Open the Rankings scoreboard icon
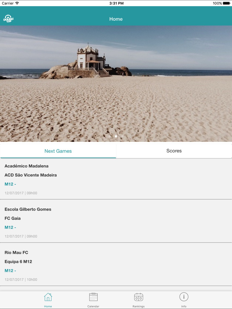This screenshot has width=232, height=309. click(x=139, y=297)
